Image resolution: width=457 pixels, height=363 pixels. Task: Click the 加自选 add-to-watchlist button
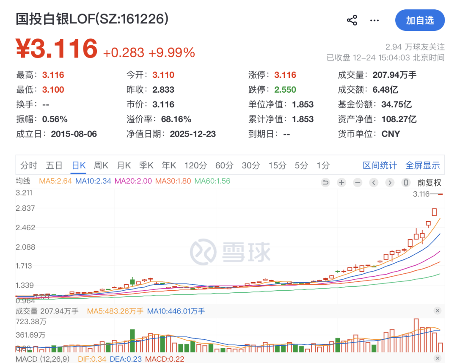point(420,20)
